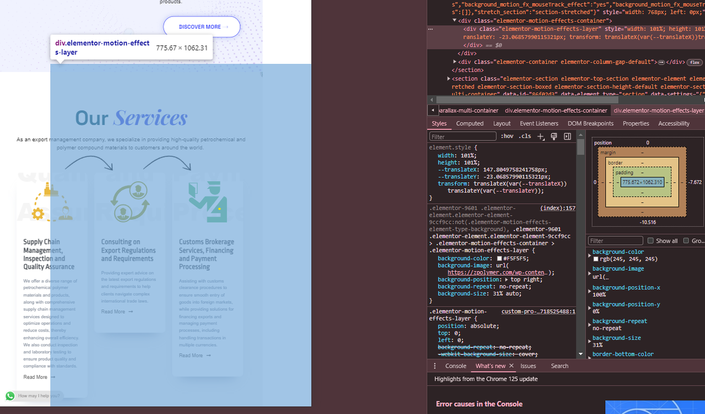Expand computed background-position-x property
The height and width of the screenshot is (414, 705).
tap(590, 291)
